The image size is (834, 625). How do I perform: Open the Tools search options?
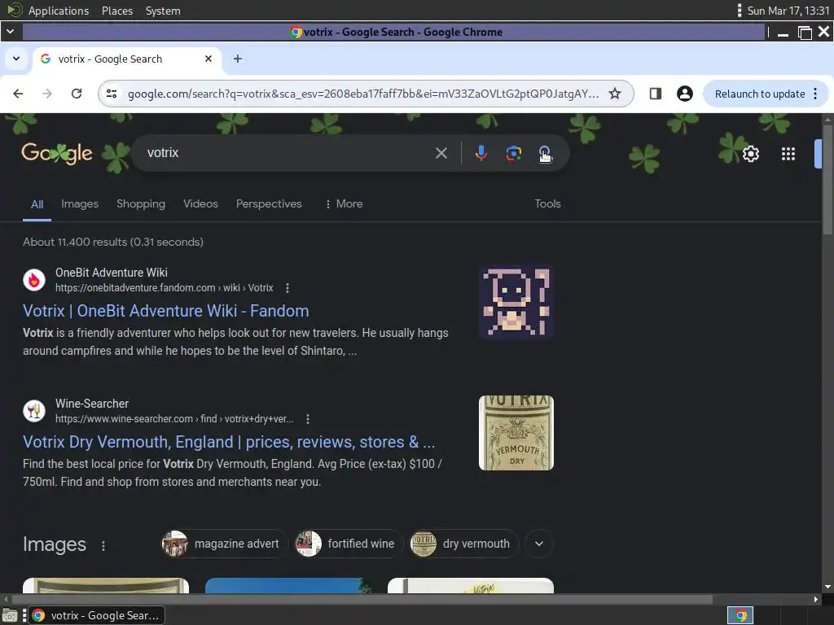point(547,204)
